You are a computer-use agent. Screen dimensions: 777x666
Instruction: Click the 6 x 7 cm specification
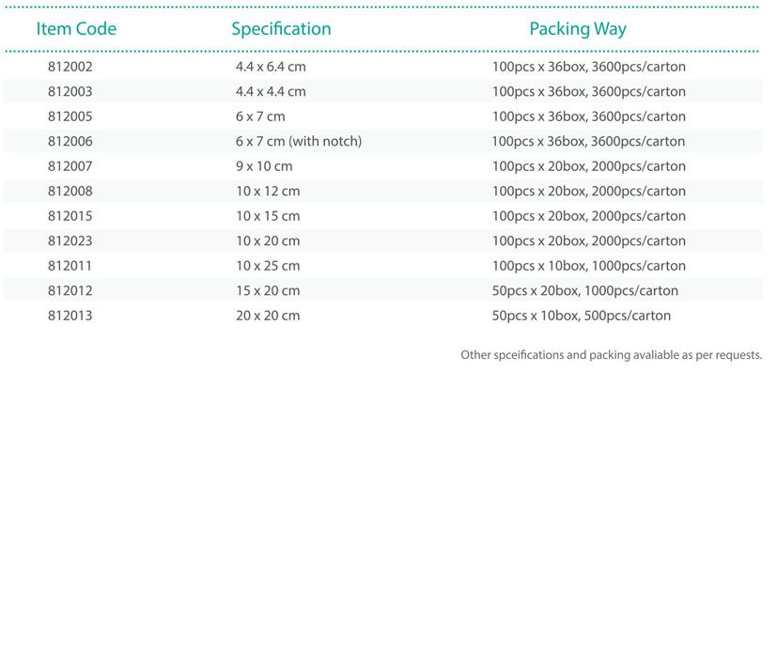(260, 116)
